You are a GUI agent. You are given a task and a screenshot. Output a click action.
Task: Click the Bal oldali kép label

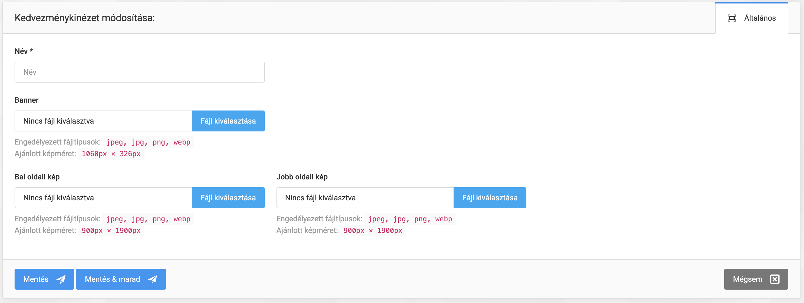(x=37, y=177)
